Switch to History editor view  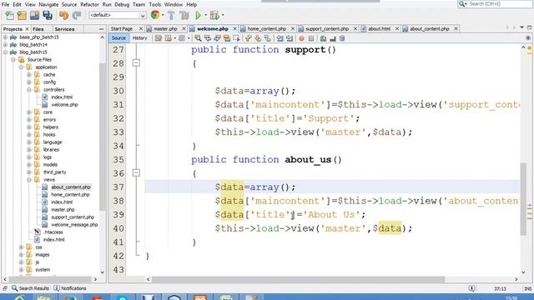[x=139, y=38]
